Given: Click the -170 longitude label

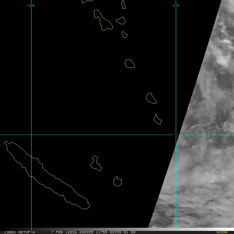Looking at the screenshot, I should click(175, 5).
